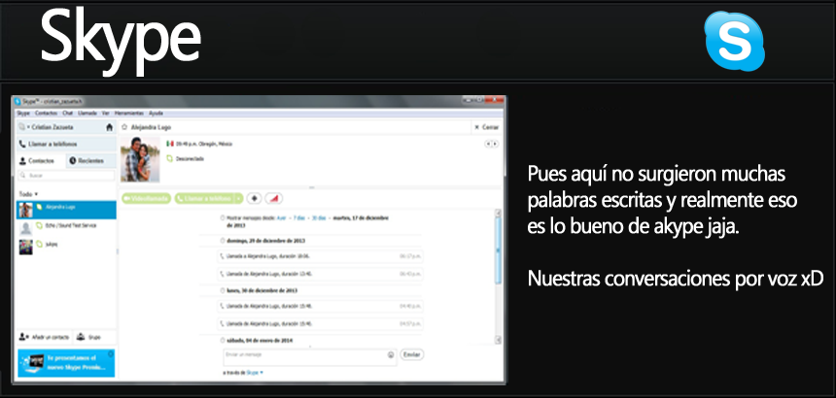The width and height of the screenshot is (836, 398).
Task: Click the add (plus) button in call bar
Action: pos(255,198)
